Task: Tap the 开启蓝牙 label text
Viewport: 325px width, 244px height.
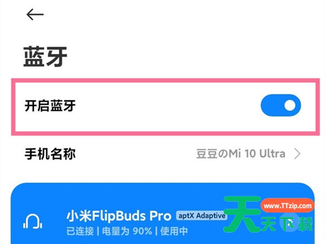Action: (50, 106)
